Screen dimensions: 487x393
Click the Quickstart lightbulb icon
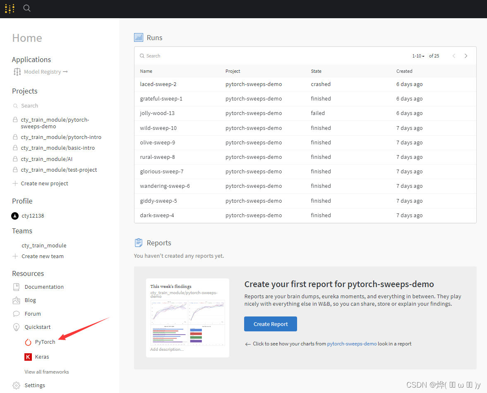point(16,327)
